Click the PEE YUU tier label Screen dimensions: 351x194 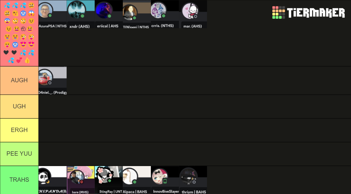19,154
